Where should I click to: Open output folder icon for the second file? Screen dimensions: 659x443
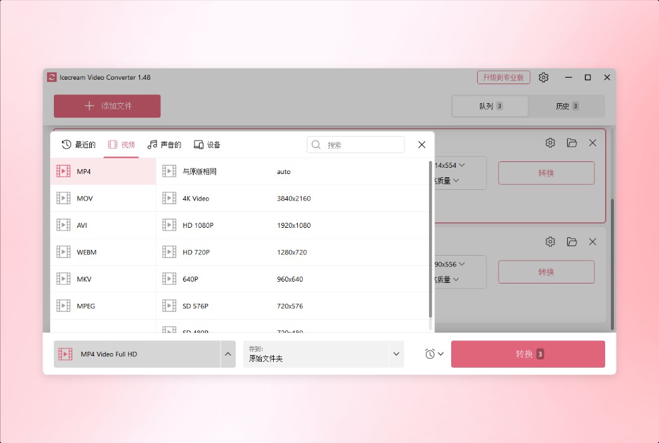pyautogui.click(x=572, y=241)
